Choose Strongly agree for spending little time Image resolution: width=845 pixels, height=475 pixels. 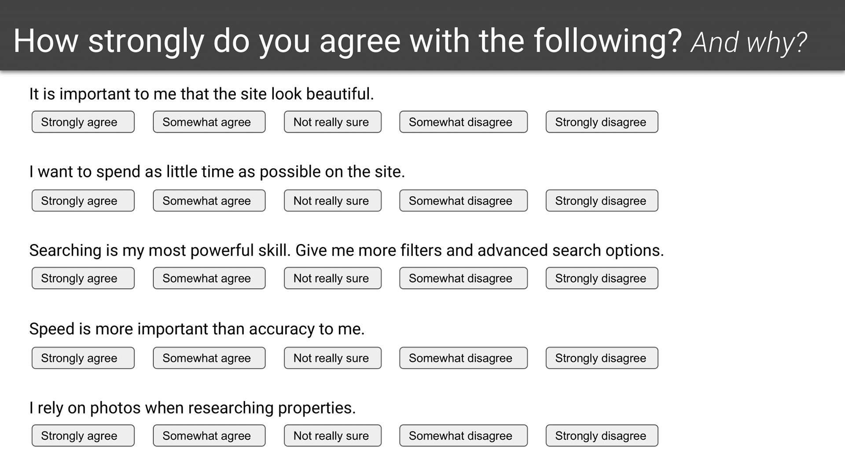coord(83,201)
